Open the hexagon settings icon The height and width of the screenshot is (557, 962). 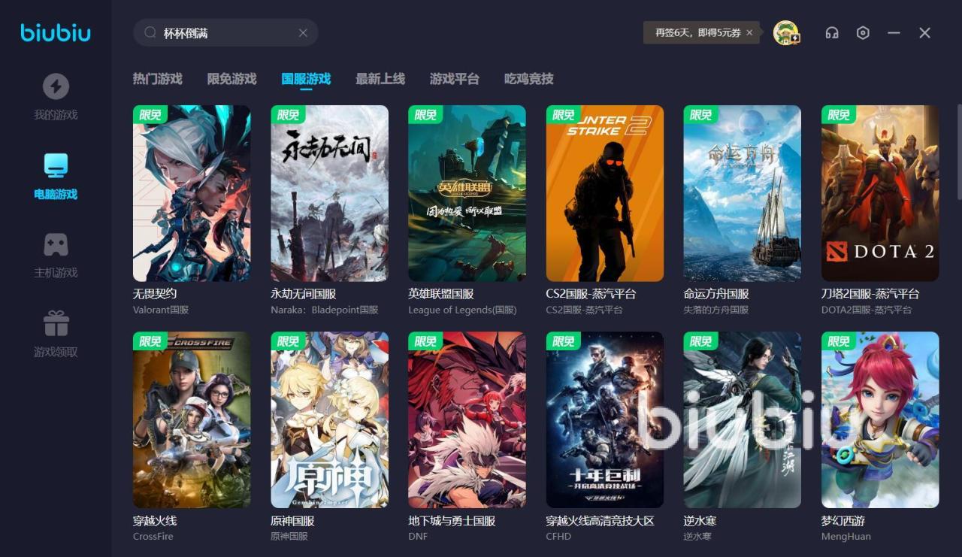pyautogui.click(x=863, y=33)
